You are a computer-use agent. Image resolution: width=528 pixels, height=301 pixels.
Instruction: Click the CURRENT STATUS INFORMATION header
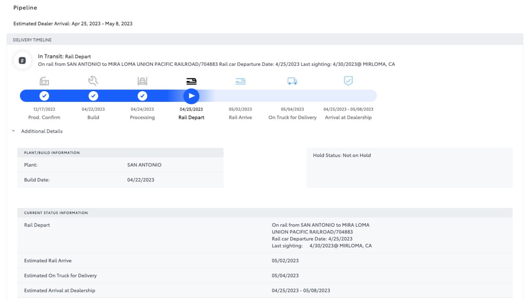pos(56,213)
